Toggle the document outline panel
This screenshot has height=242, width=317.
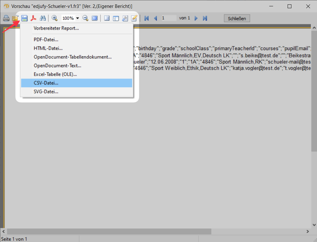pos(107,18)
